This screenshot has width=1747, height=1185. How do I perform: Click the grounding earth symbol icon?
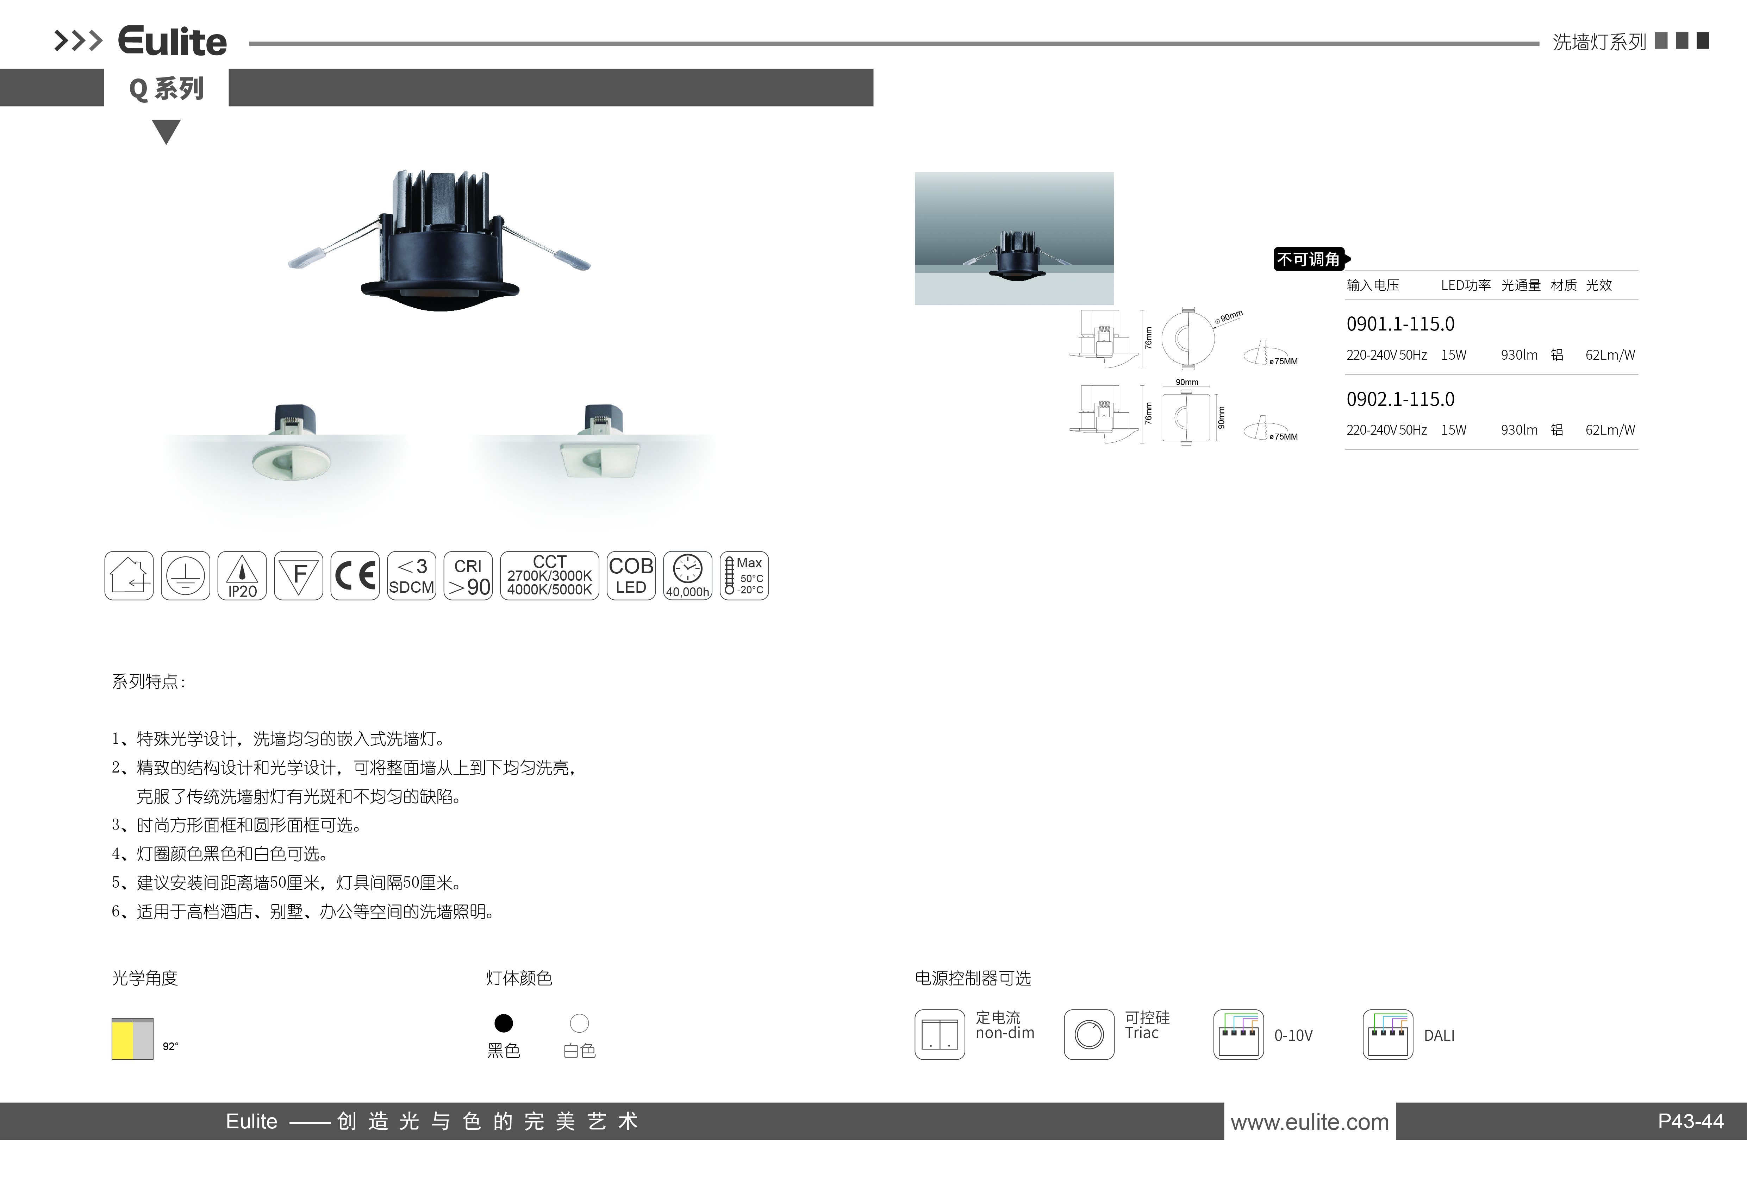[x=185, y=575]
